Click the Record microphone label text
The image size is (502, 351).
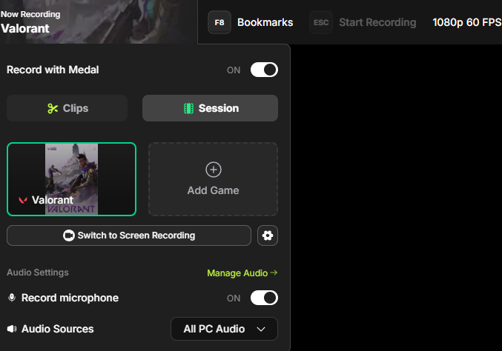[x=70, y=298]
